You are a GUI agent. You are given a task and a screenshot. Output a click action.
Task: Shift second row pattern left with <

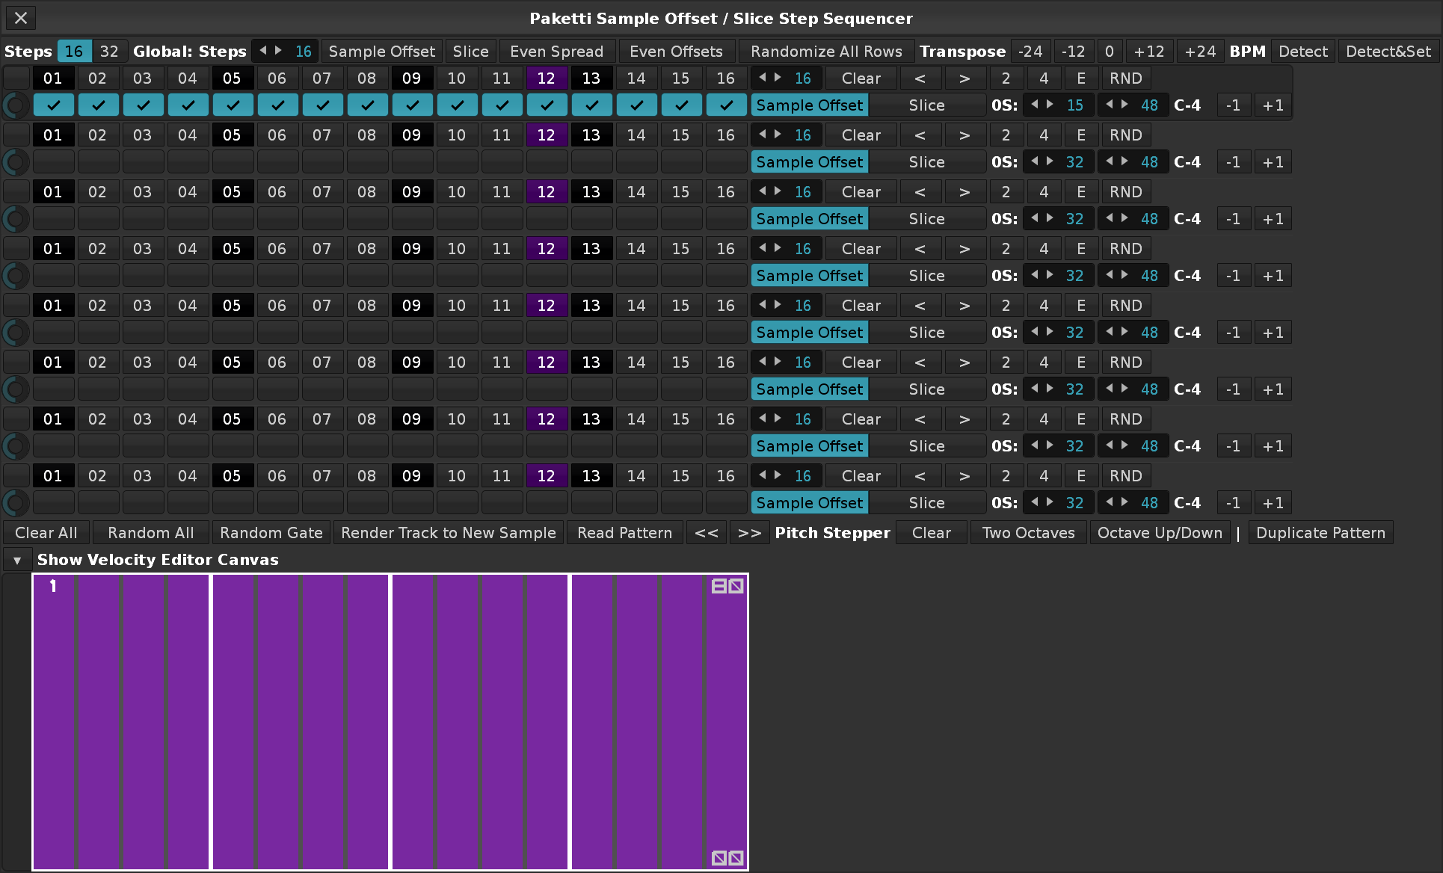tap(920, 135)
